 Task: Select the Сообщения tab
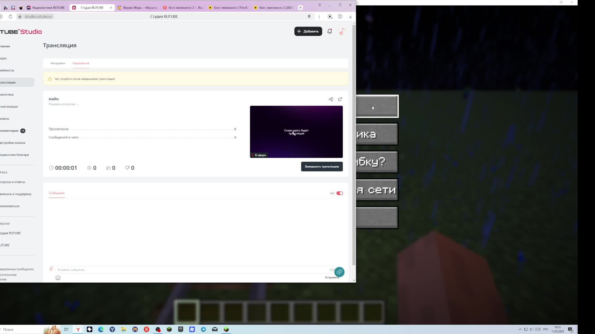(x=56, y=193)
